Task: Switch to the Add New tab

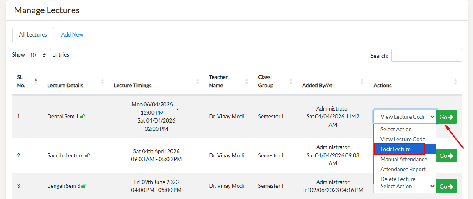Action: (72, 35)
